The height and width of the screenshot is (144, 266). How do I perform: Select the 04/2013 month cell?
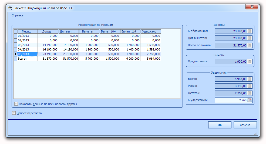(28, 49)
